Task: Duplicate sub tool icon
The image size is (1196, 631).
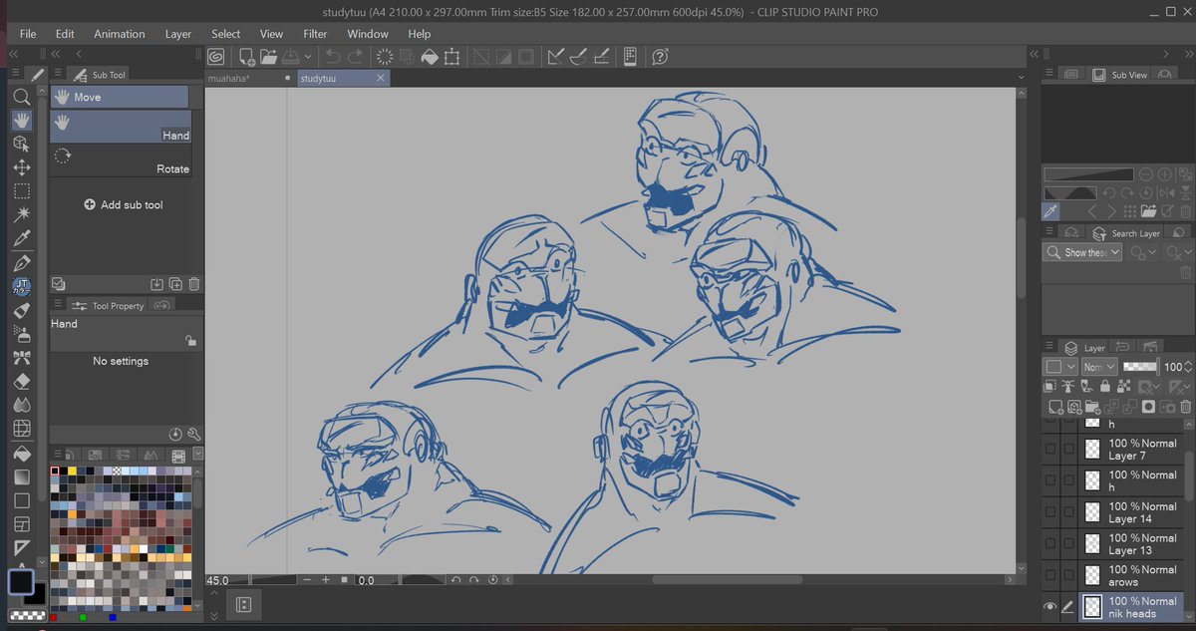Action: click(x=175, y=284)
